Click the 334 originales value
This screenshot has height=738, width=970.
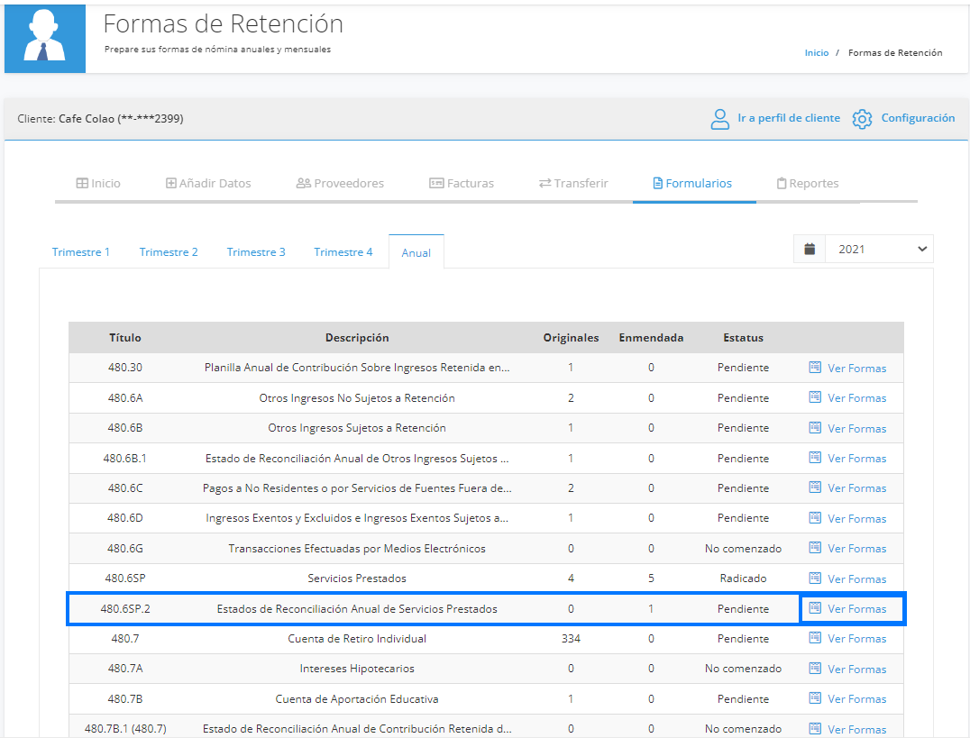(571, 638)
